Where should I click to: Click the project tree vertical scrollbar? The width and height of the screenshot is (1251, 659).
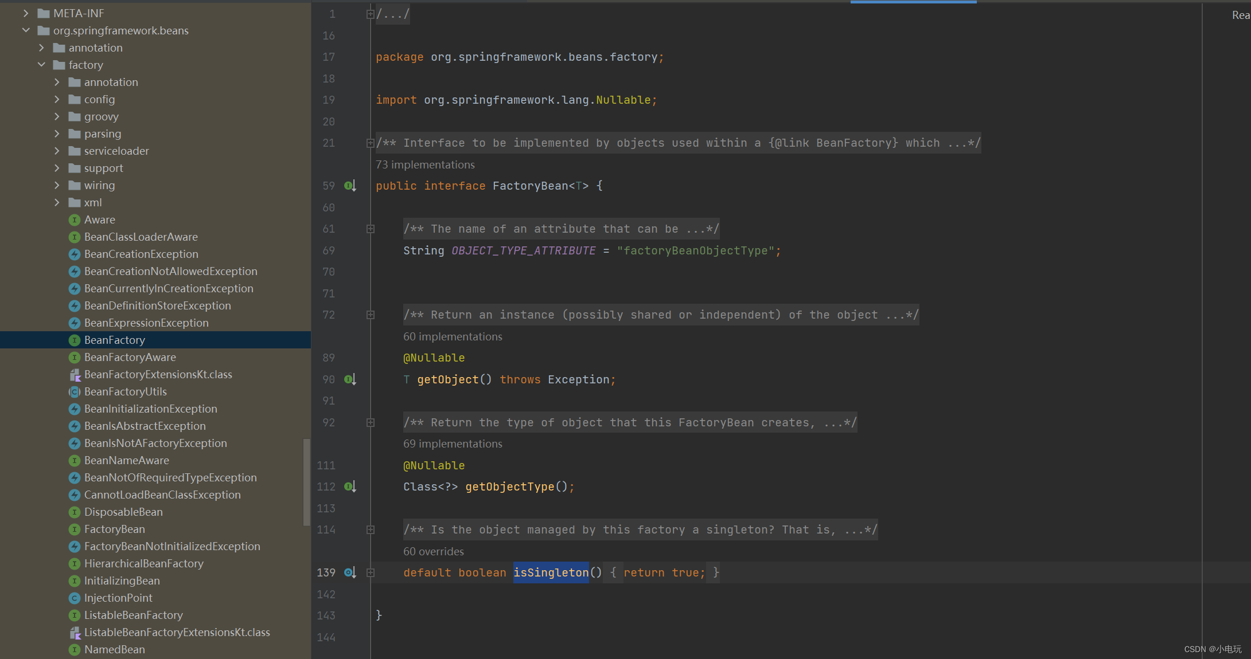[306, 481]
